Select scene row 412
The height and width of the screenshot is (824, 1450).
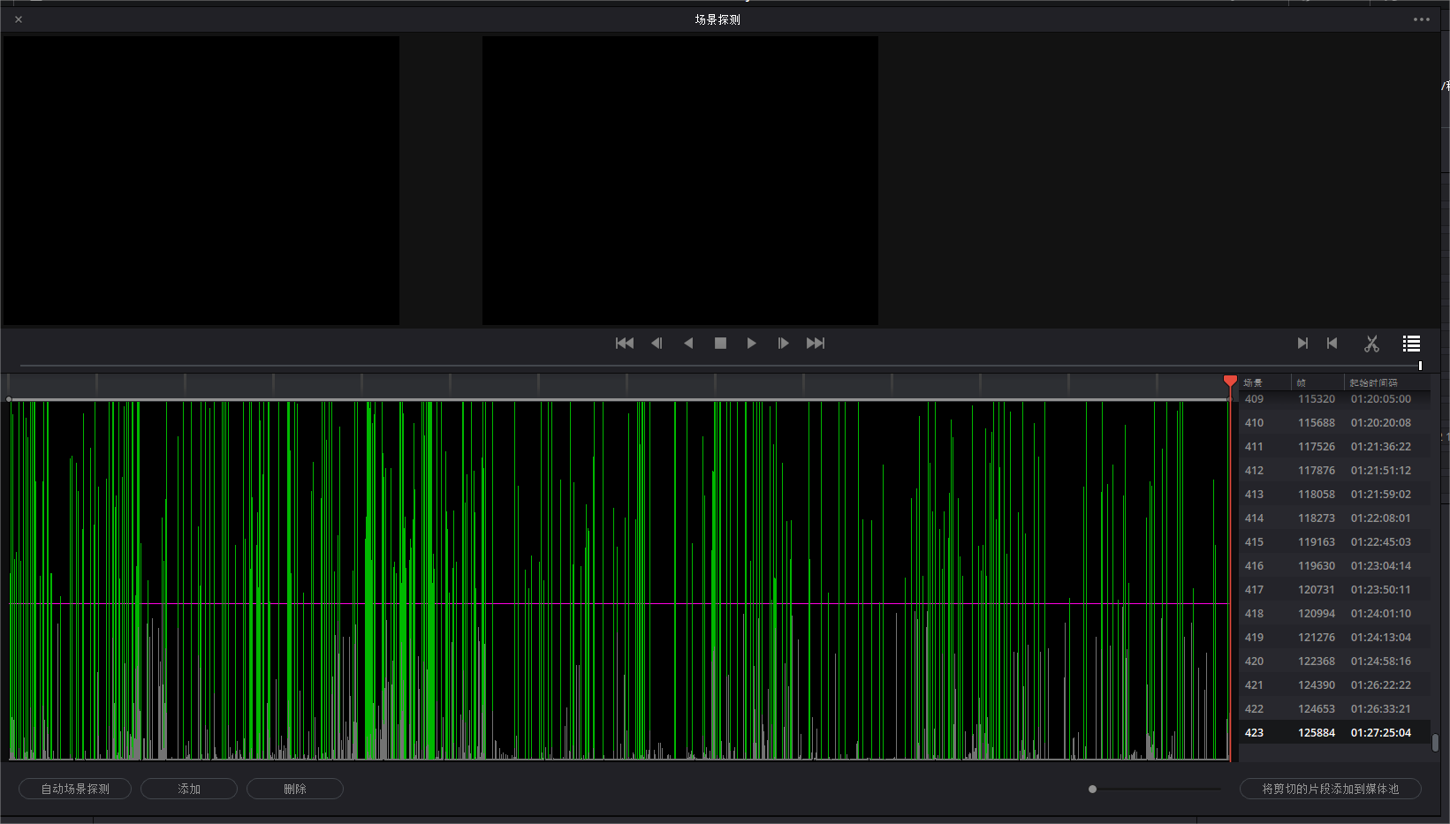click(x=1334, y=471)
